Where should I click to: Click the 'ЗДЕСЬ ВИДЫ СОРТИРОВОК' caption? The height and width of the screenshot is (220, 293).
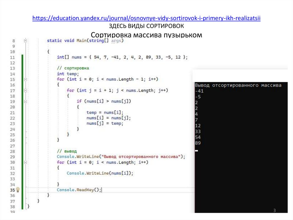(x=146, y=26)
